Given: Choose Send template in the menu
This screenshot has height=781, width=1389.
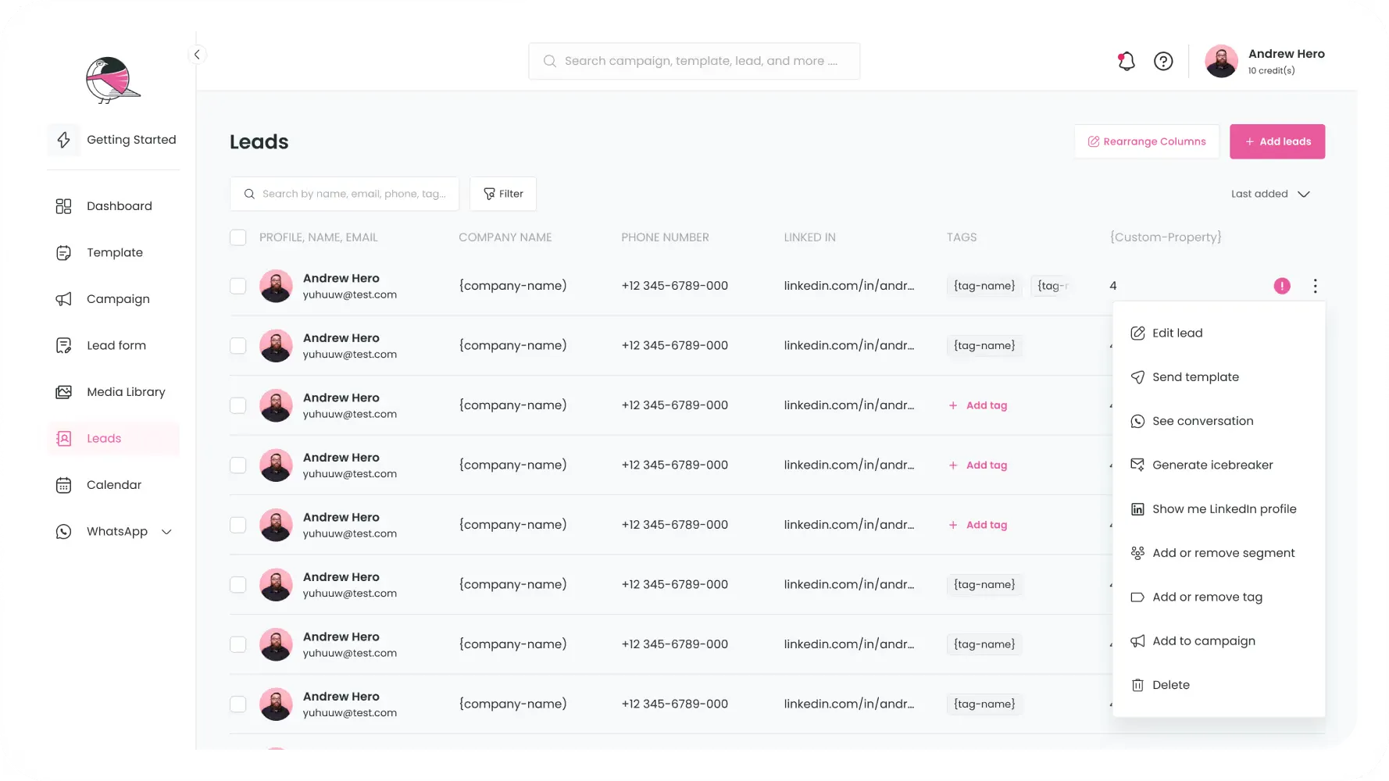Looking at the screenshot, I should (x=1219, y=377).
